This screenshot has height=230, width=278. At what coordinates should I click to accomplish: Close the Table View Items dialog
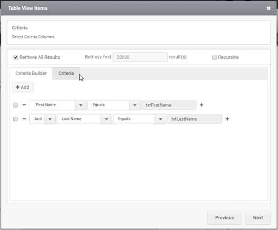[x=268, y=8]
